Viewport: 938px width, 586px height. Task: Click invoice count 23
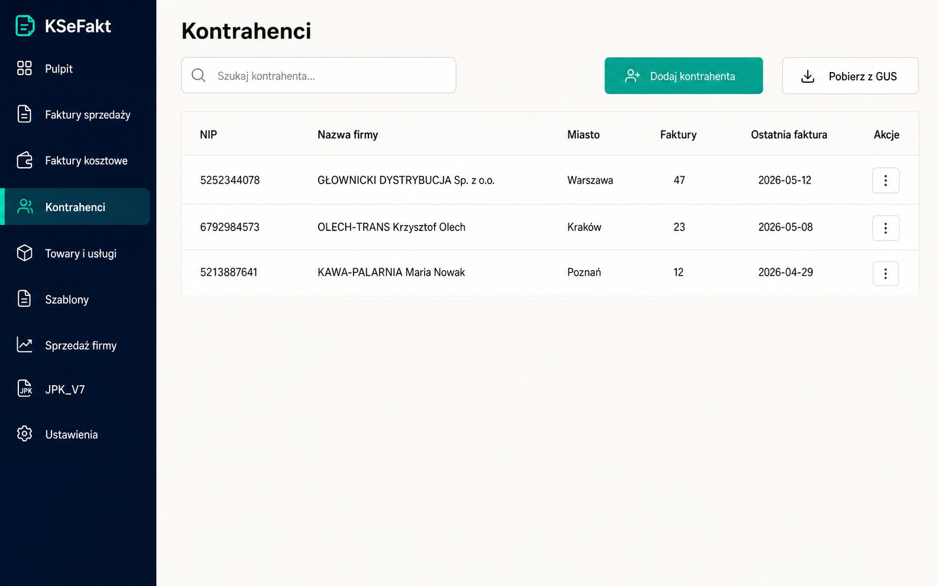pos(679,227)
